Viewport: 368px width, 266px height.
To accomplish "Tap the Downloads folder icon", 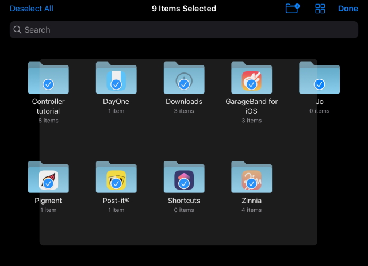I will pyautogui.click(x=184, y=78).
